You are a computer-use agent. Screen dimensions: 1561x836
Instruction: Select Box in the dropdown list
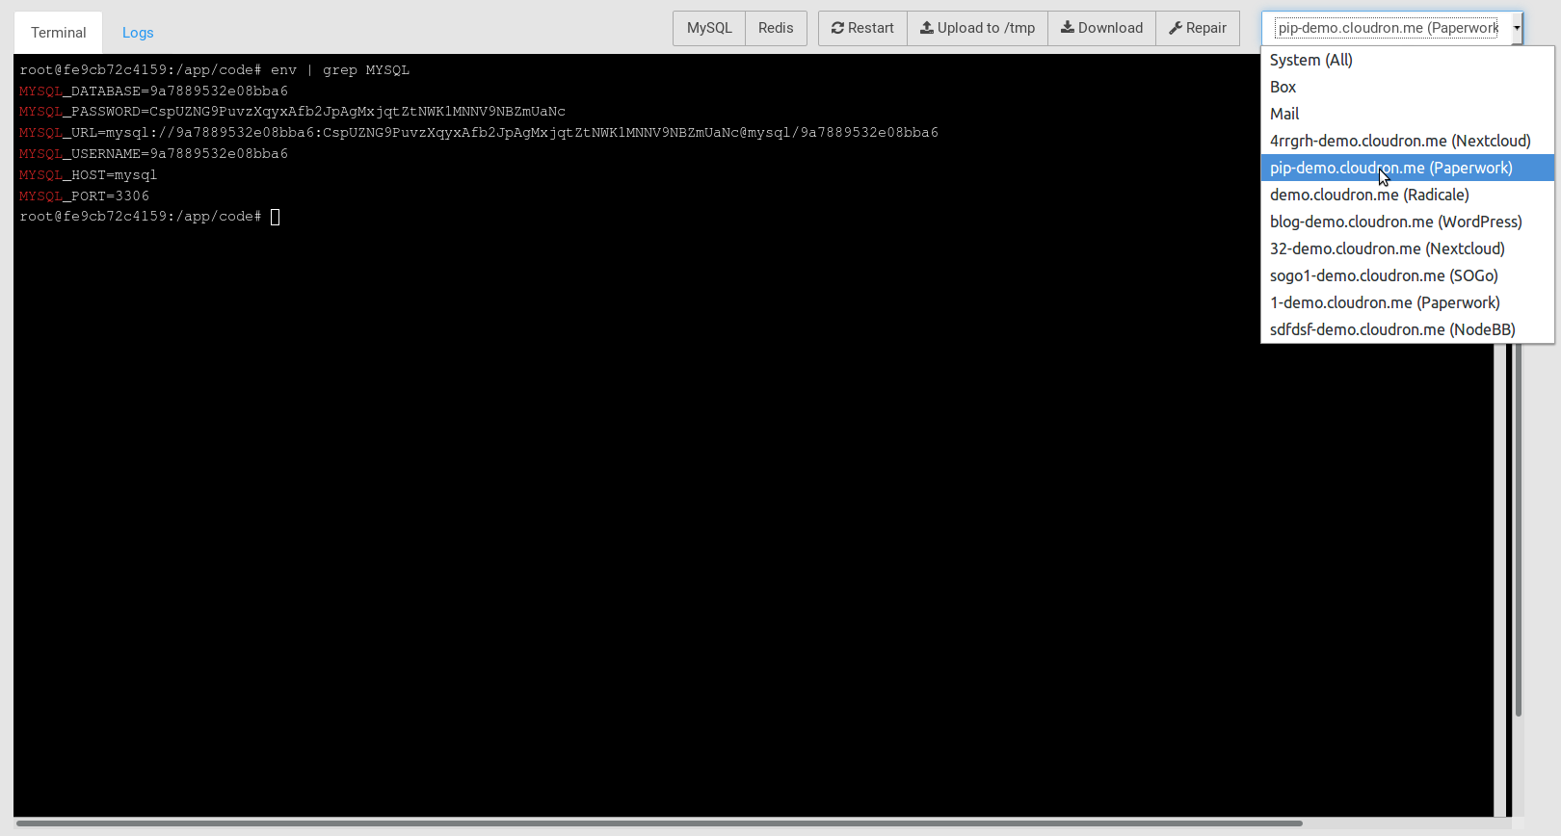(x=1283, y=87)
